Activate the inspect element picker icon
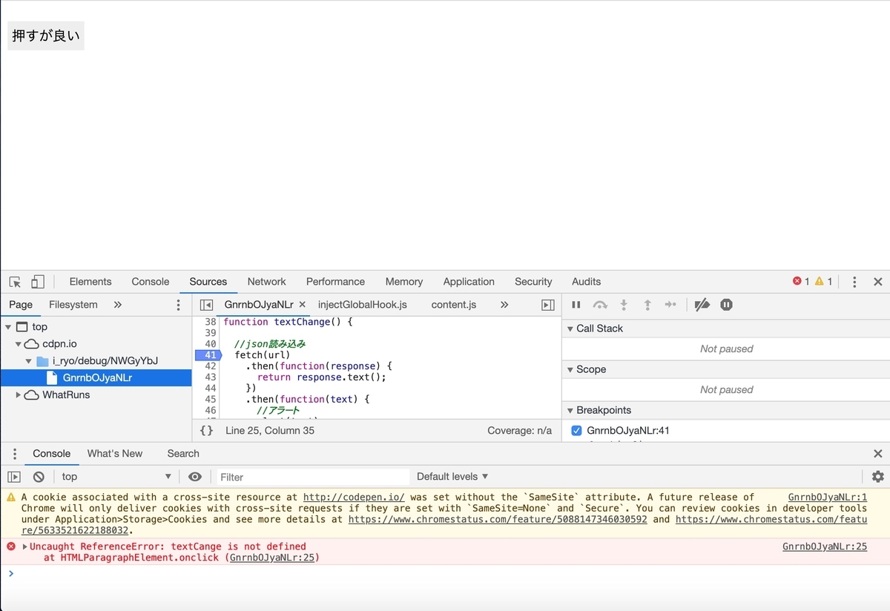Screen dimensions: 890x611 (15, 282)
